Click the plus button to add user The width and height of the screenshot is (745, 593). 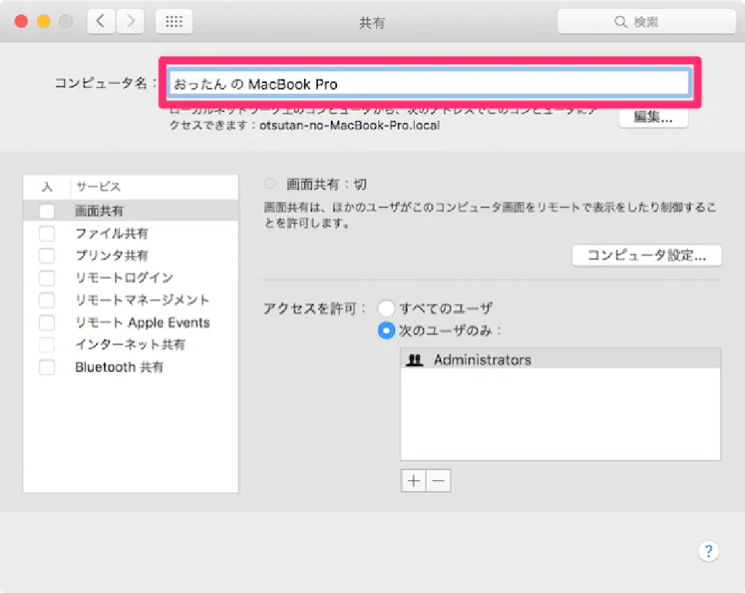pos(413,481)
